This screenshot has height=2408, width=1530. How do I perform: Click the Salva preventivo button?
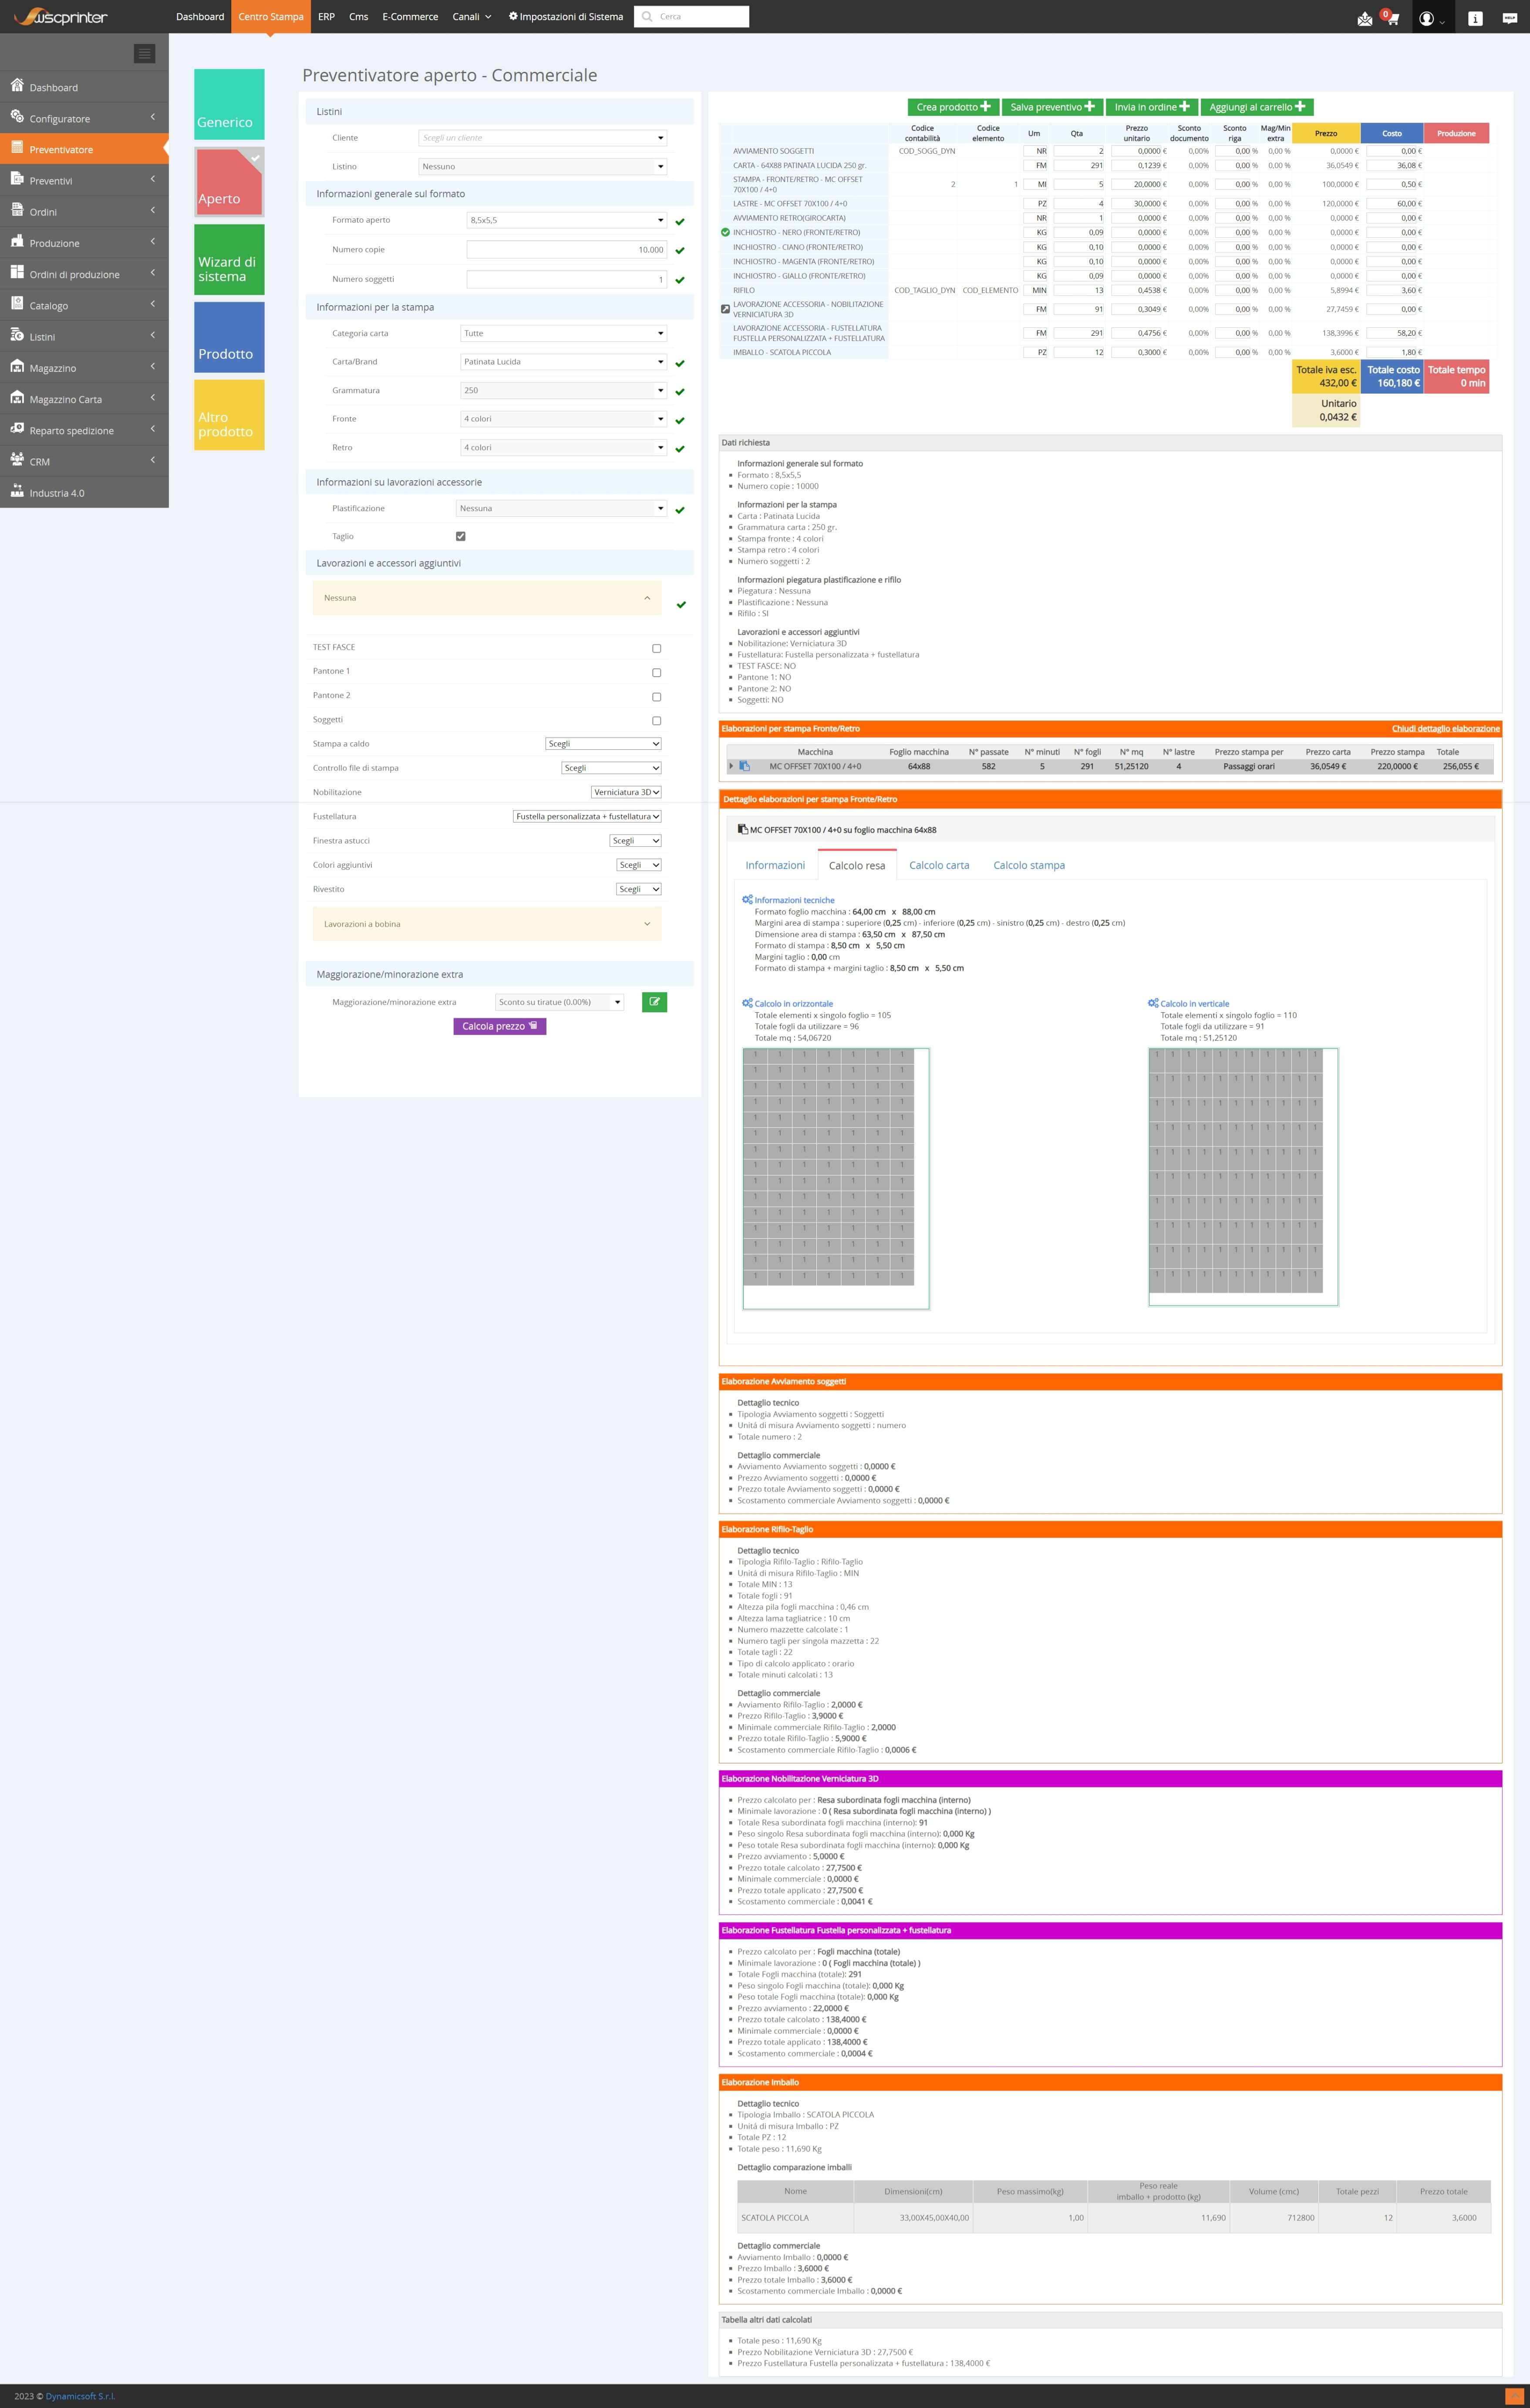tap(1052, 107)
